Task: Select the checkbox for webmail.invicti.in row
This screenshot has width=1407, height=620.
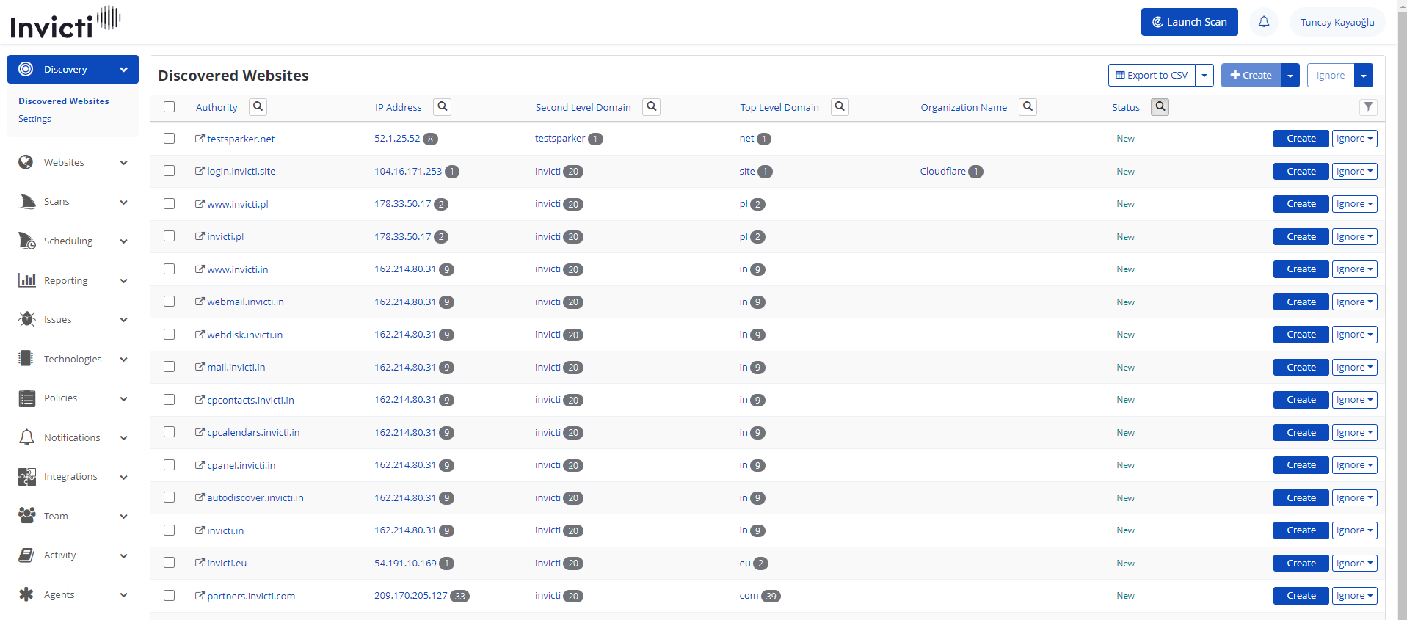Action: click(170, 302)
